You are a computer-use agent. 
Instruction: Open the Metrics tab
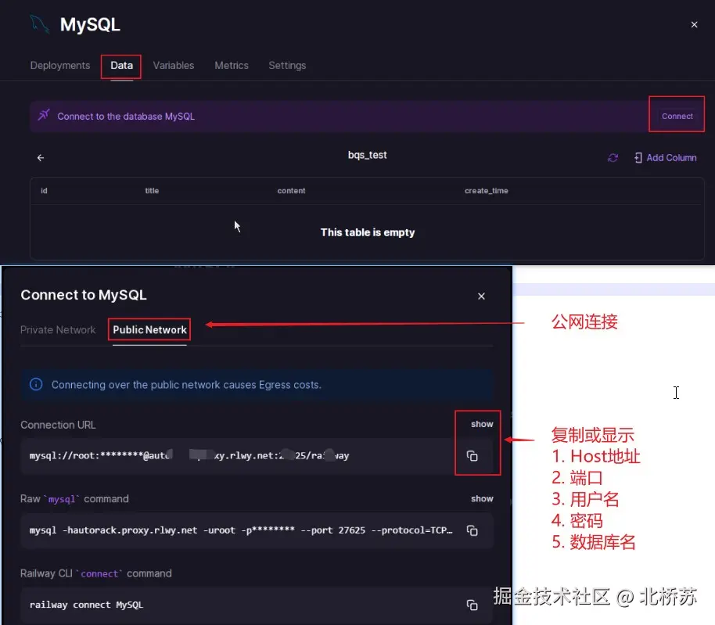click(232, 65)
